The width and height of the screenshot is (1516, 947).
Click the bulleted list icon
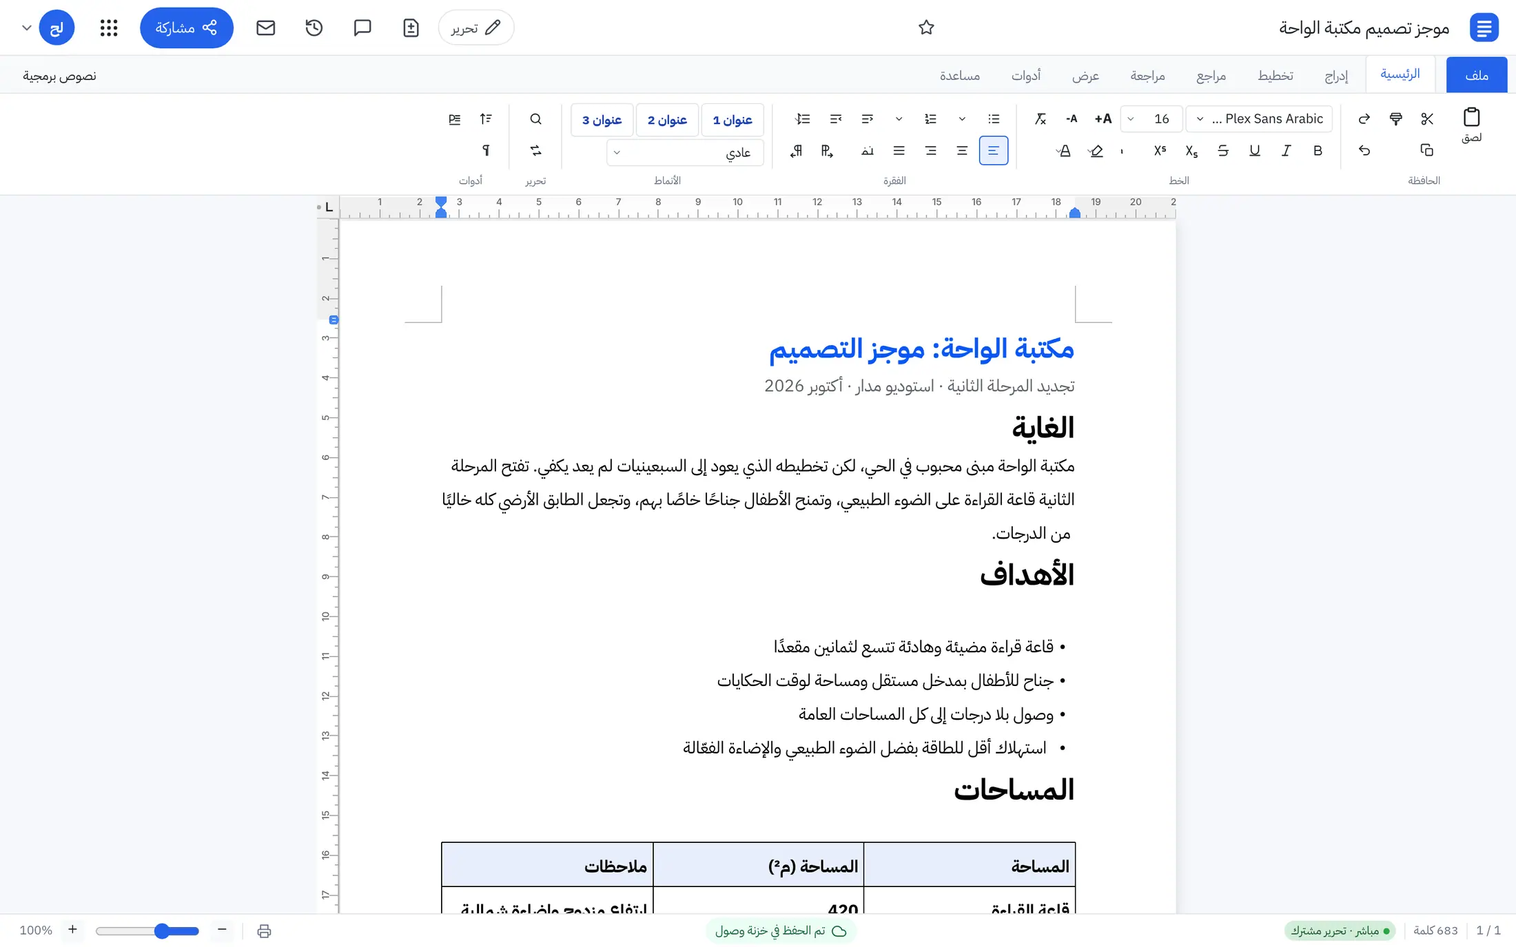click(994, 119)
